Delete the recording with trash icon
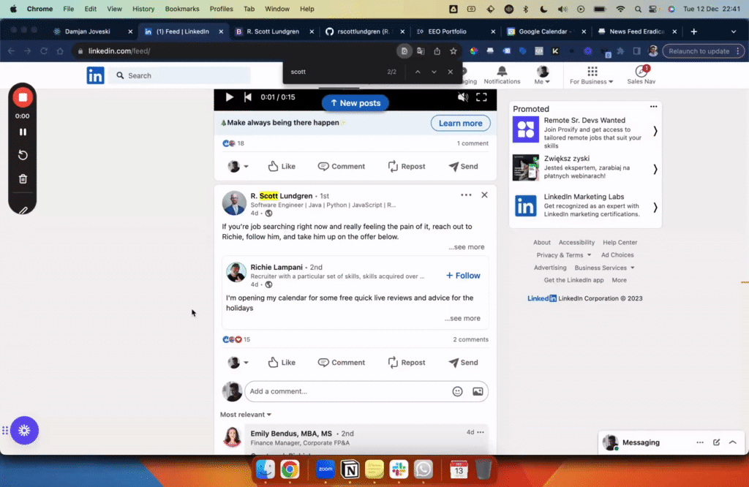749x487 pixels. click(23, 179)
